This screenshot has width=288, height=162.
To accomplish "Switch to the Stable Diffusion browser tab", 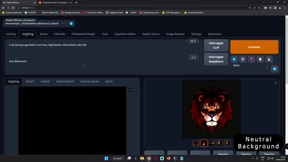I will coord(18,3).
